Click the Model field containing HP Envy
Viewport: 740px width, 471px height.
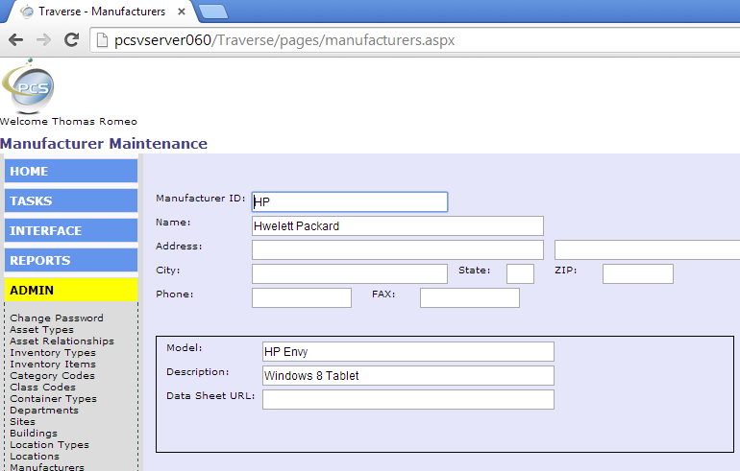pos(408,351)
